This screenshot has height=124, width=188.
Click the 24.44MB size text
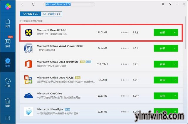(103, 48)
